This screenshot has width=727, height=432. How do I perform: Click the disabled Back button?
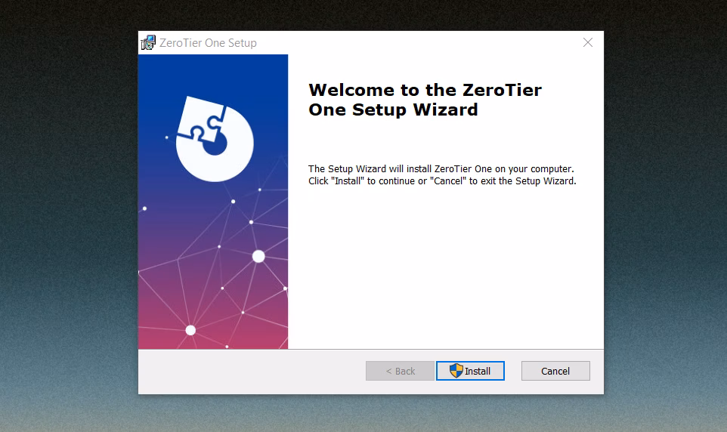coord(400,371)
